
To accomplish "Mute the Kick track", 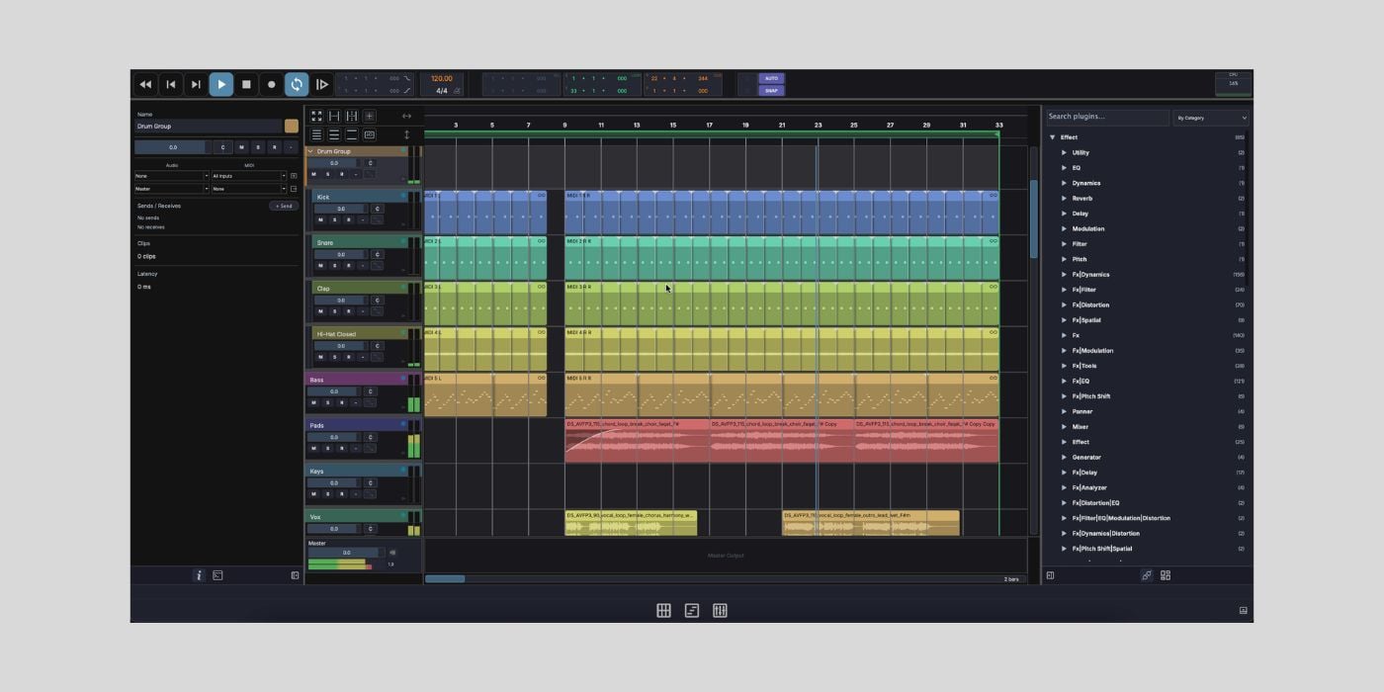I will 321,219.
